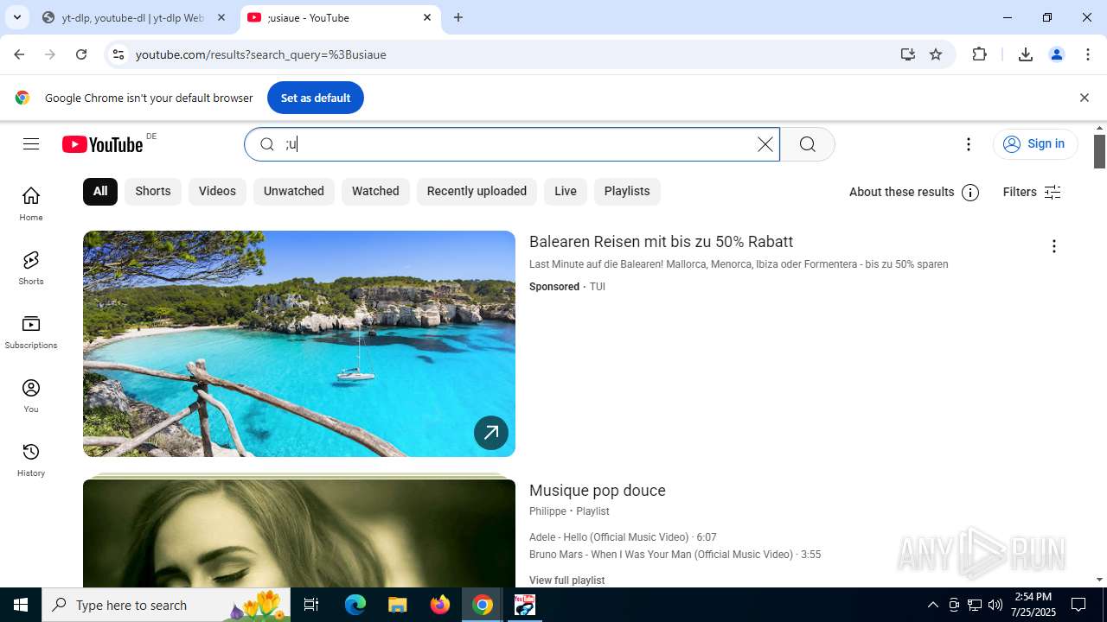Reload the page

(x=81, y=54)
